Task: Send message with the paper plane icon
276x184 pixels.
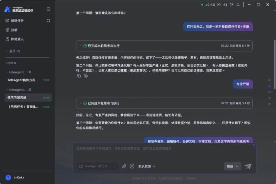Action: [x=248, y=166]
